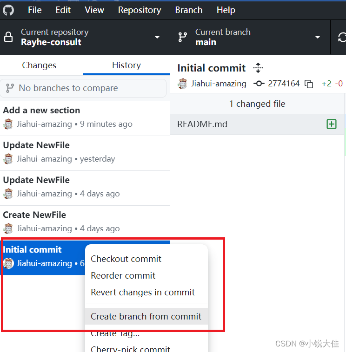Click the commit SHA 2774164
This screenshot has width=346, height=352.
[x=284, y=84]
